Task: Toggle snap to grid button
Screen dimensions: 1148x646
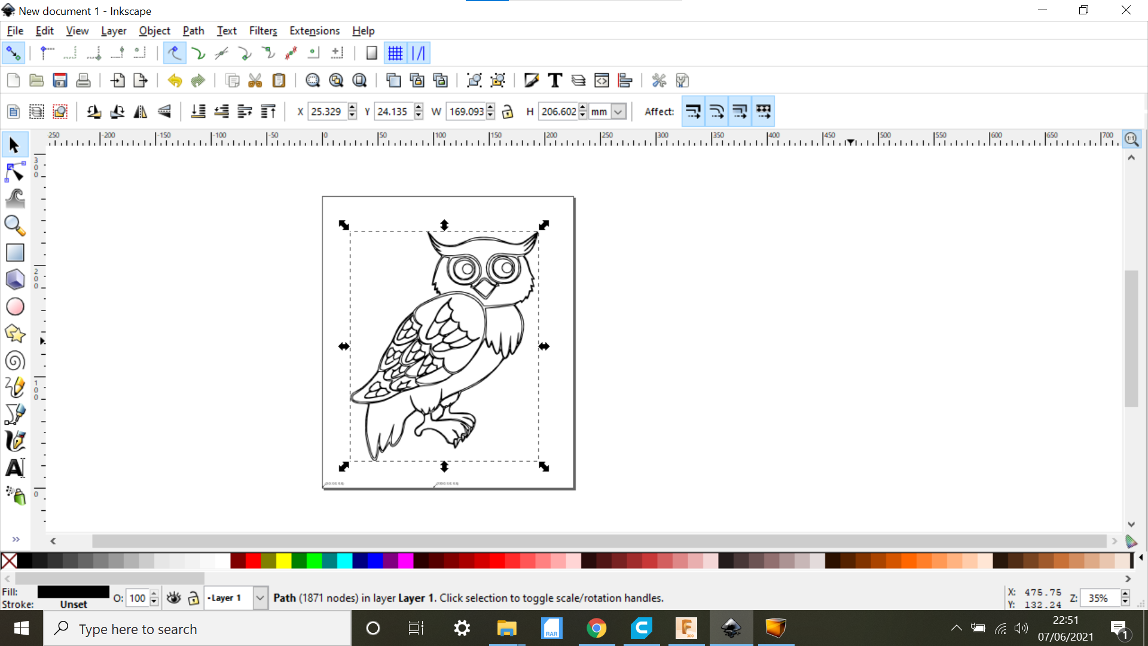Action: pyautogui.click(x=394, y=53)
